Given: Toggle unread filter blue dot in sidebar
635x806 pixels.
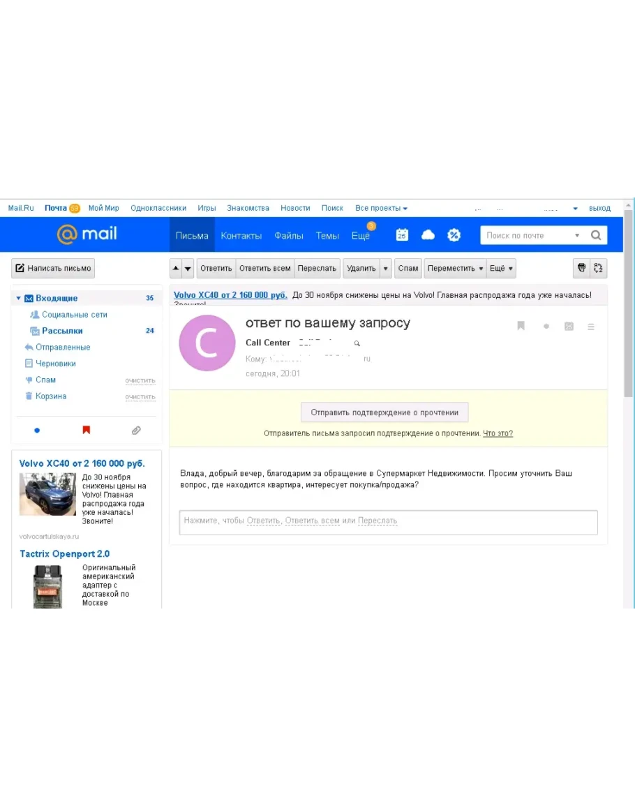Looking at the screenshot, I should (37, 431).
